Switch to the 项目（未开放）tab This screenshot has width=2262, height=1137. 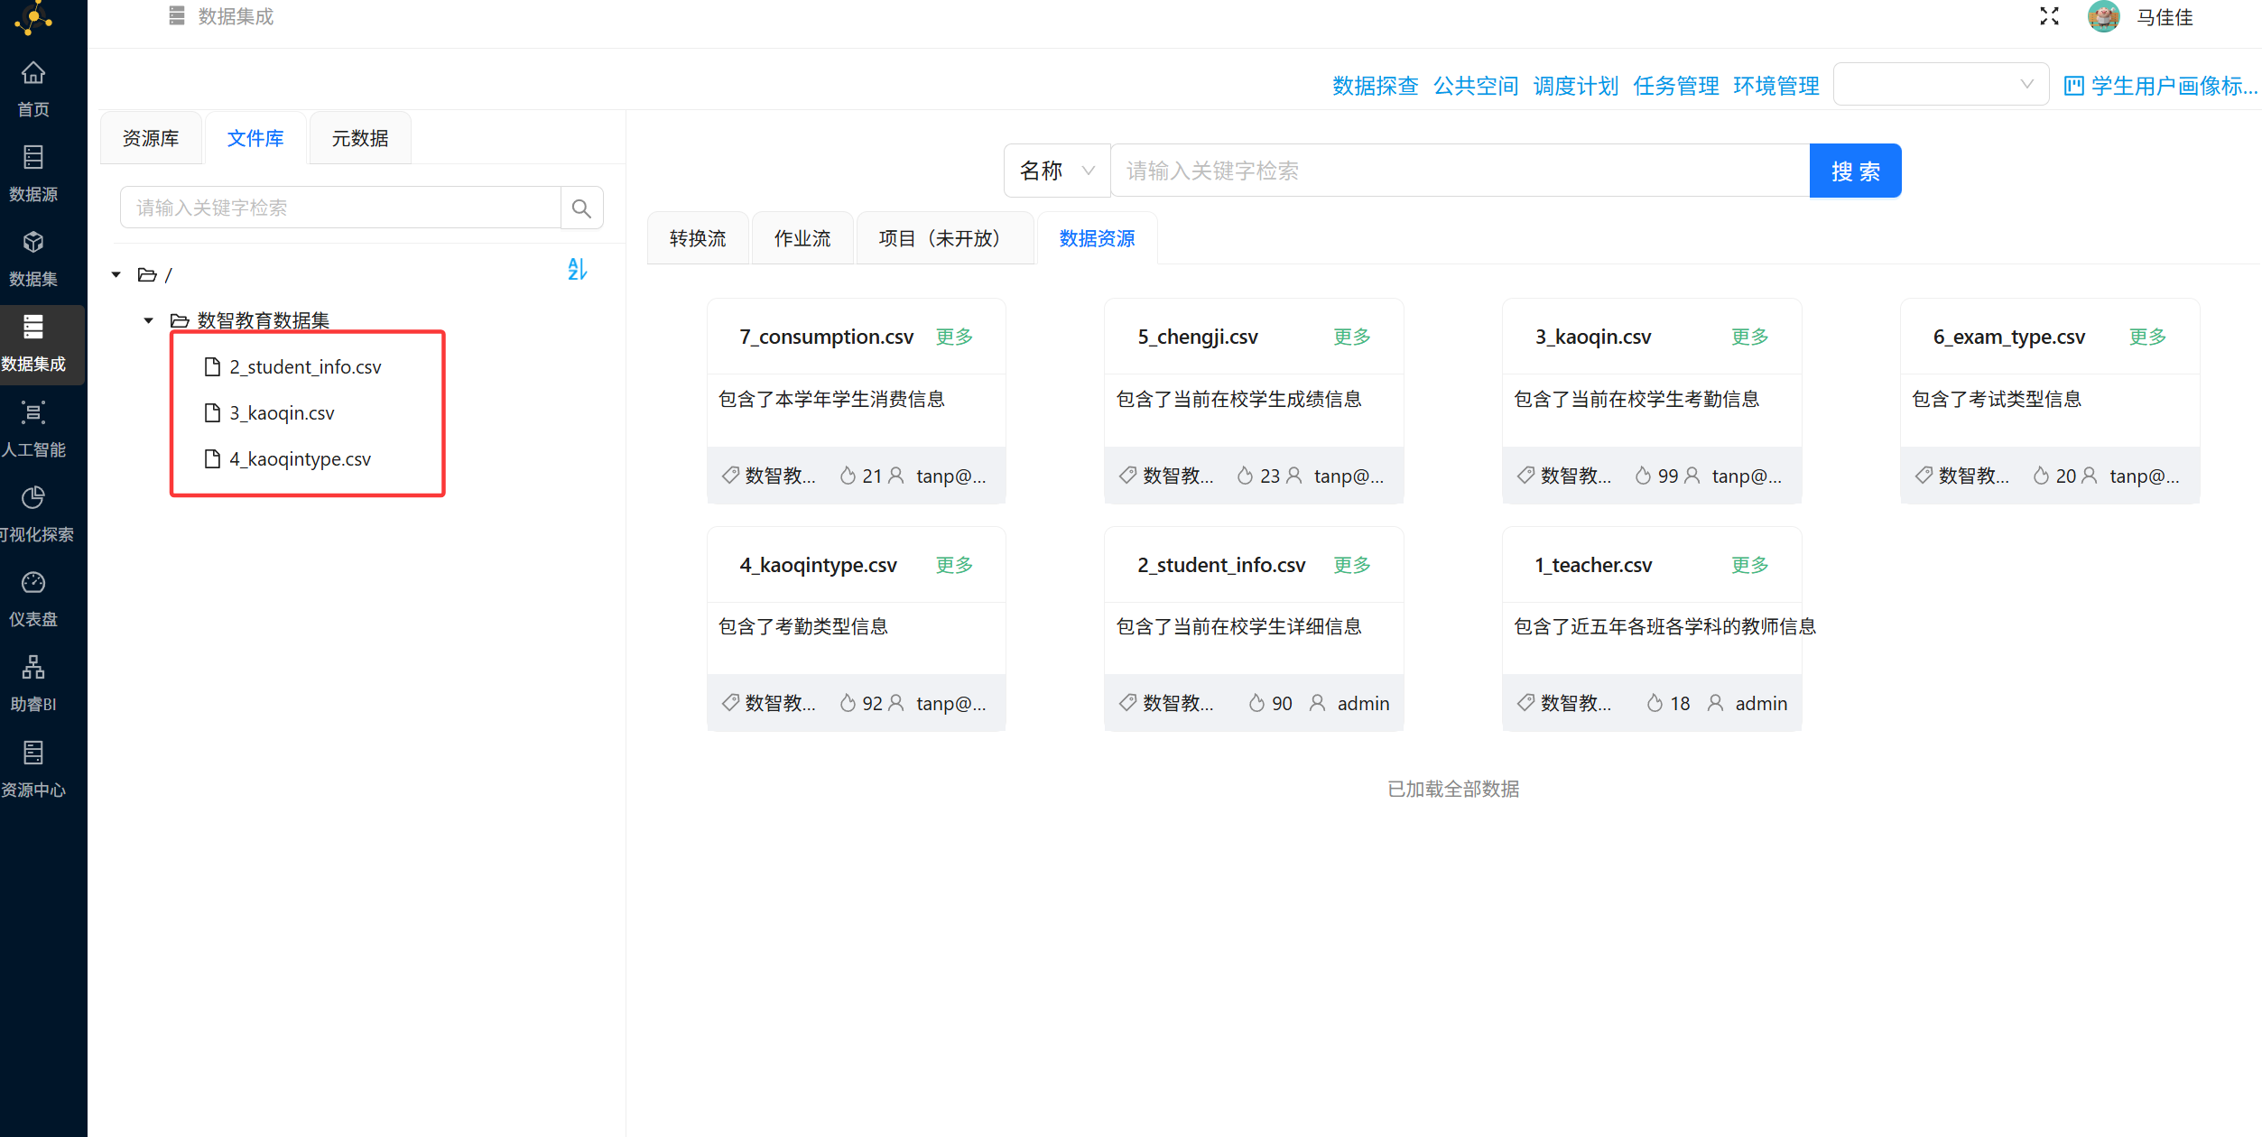tap(944, 238)
